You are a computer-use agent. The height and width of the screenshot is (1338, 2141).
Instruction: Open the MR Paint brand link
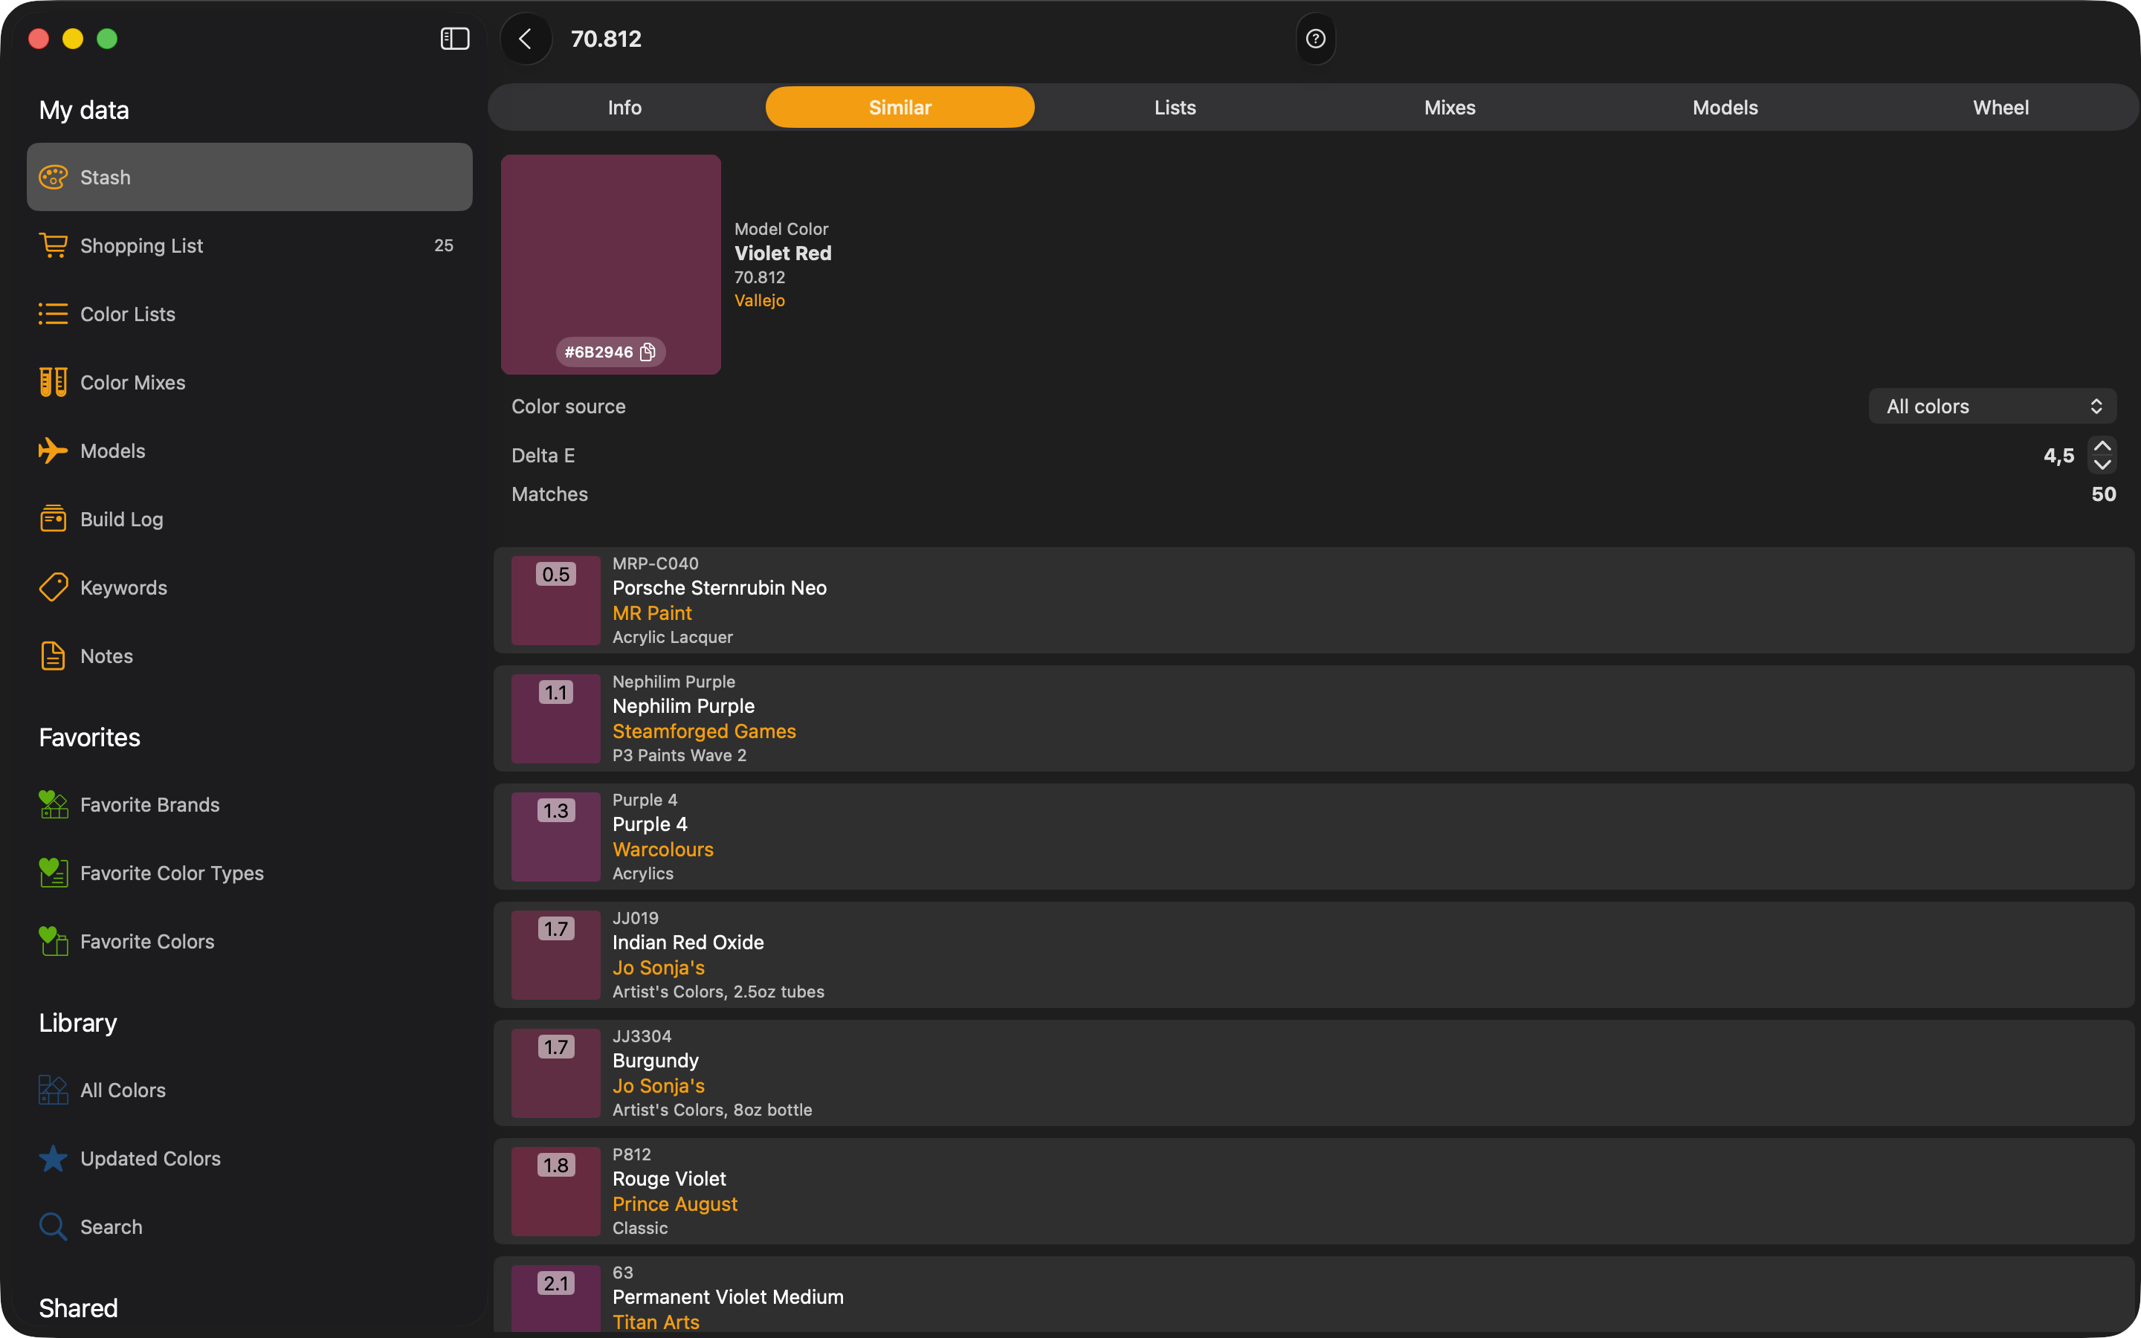click(x=652, y=613)
